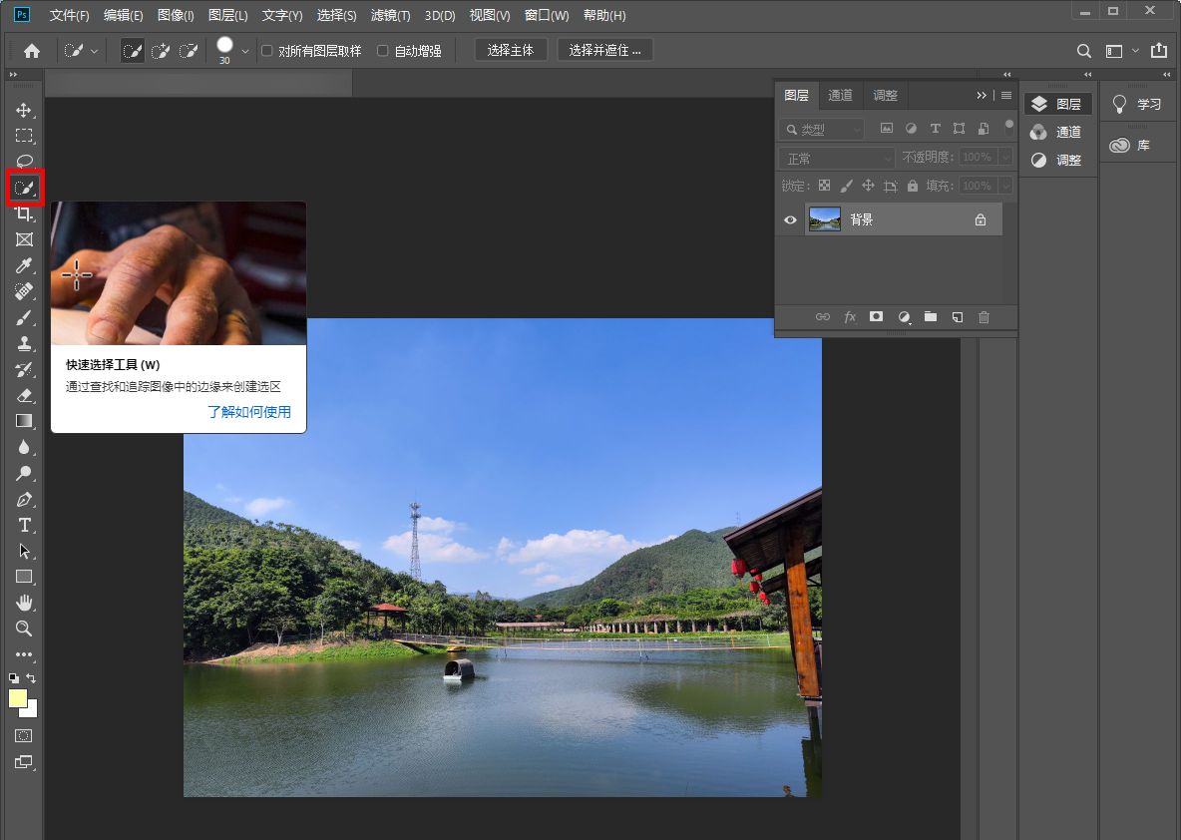
Task: Click the 选择并遮住 button
Action: pos(604,51)
